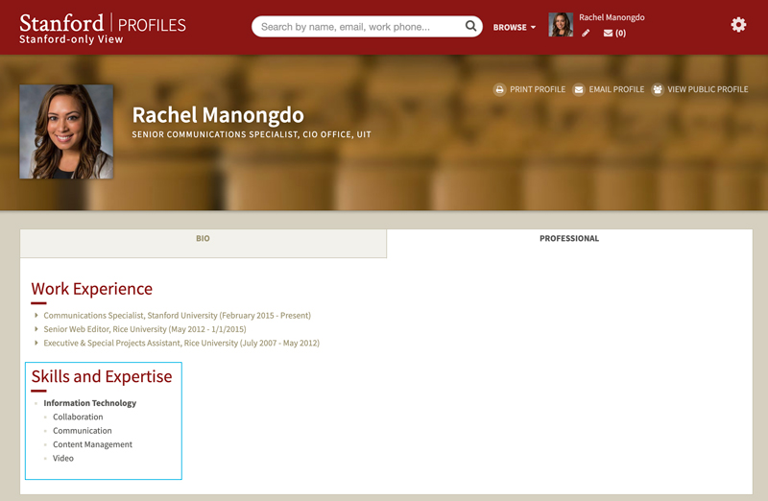Open settings via the gear icon
Viewport: 768px width, 501px height.
click(738, 25)
